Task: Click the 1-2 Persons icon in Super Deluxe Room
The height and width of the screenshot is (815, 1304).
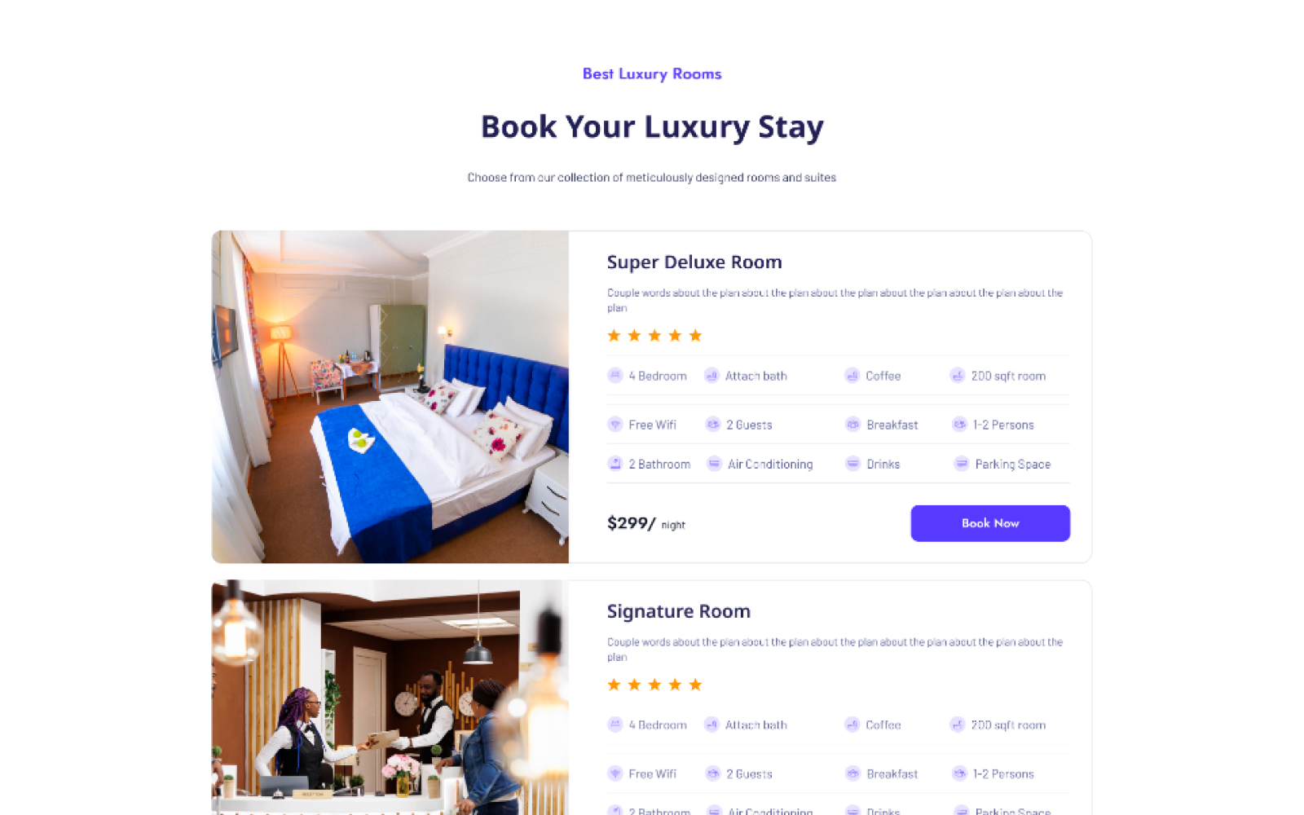Action: (x=960, y=425)
